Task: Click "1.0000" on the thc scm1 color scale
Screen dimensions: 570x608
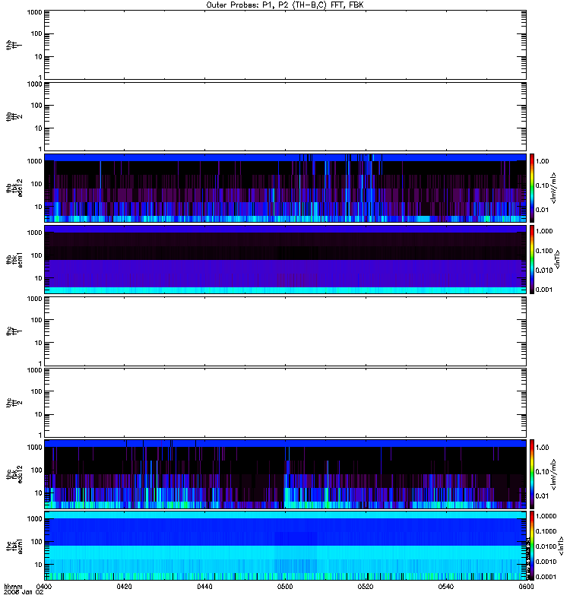Action: pos(546,516)
